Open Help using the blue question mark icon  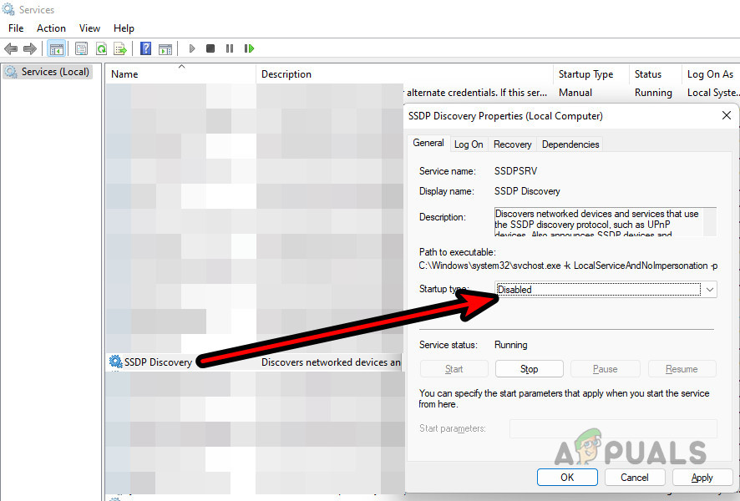click(144, 48)
